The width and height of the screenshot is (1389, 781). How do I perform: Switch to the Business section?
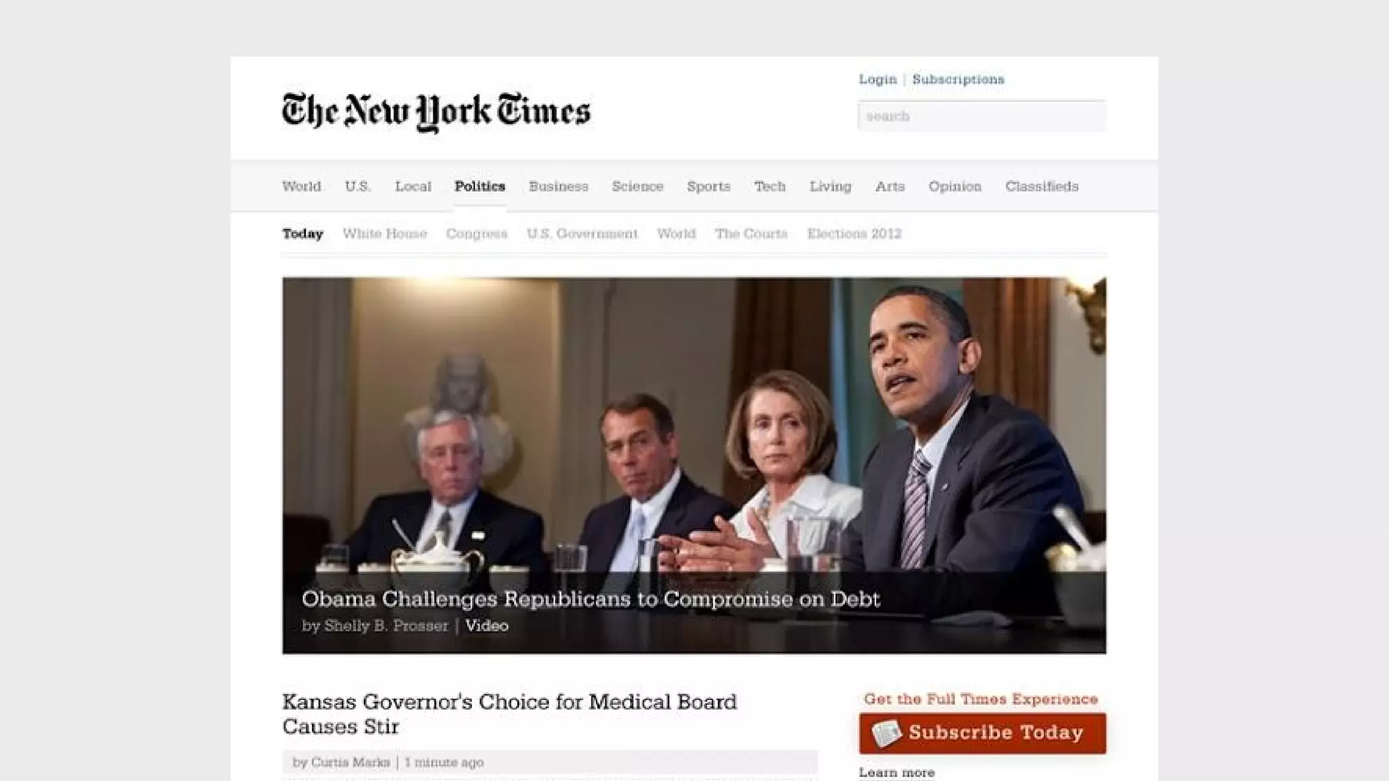[x=559, y=186]
